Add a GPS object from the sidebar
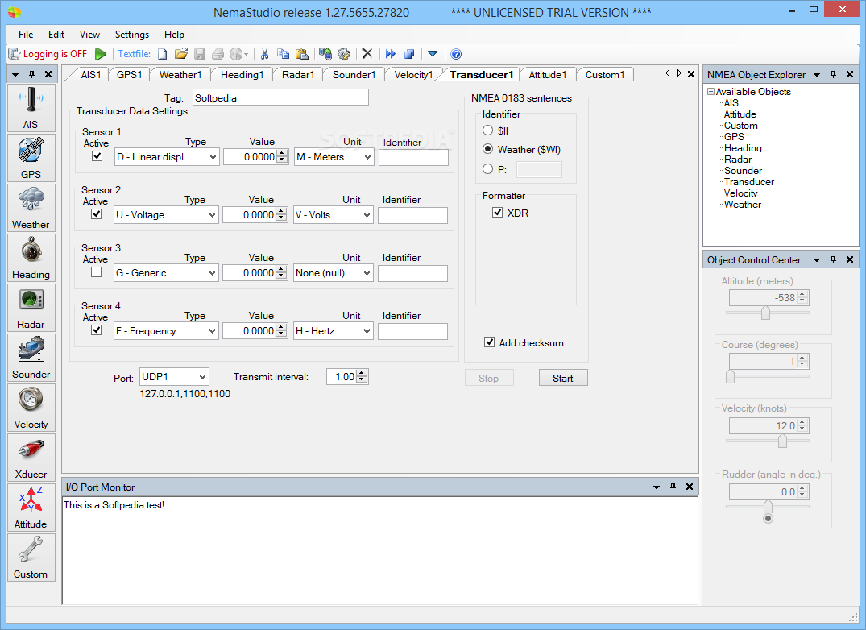 pos(31,158)
